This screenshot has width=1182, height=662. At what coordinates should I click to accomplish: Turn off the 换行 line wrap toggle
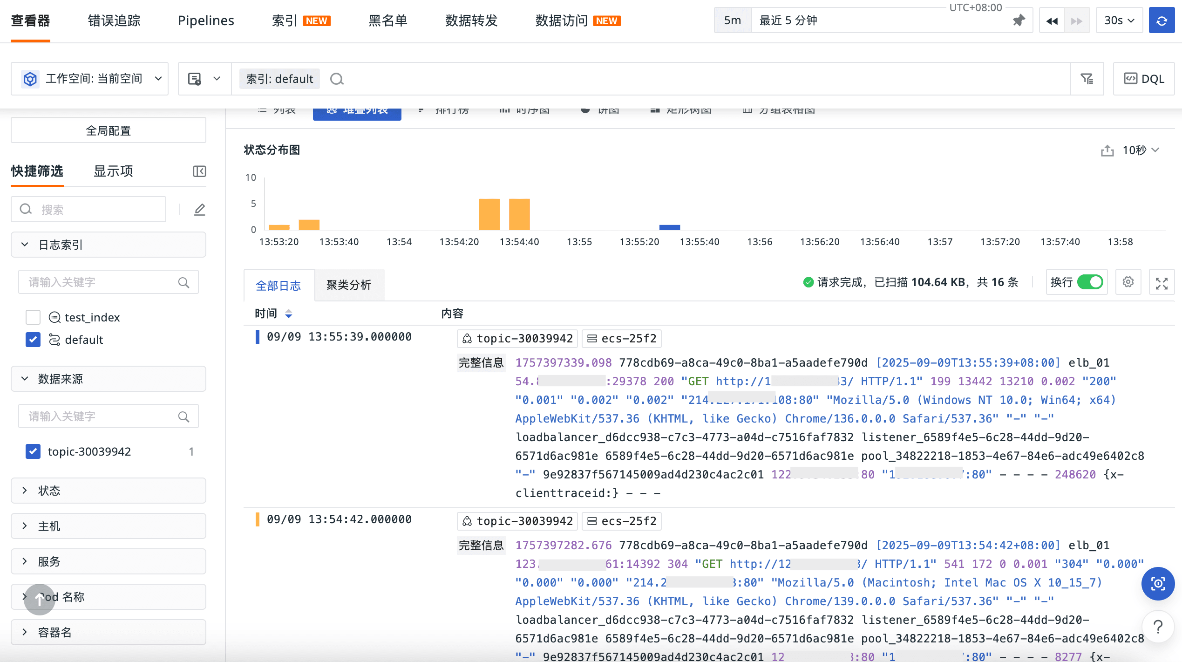1090,282
